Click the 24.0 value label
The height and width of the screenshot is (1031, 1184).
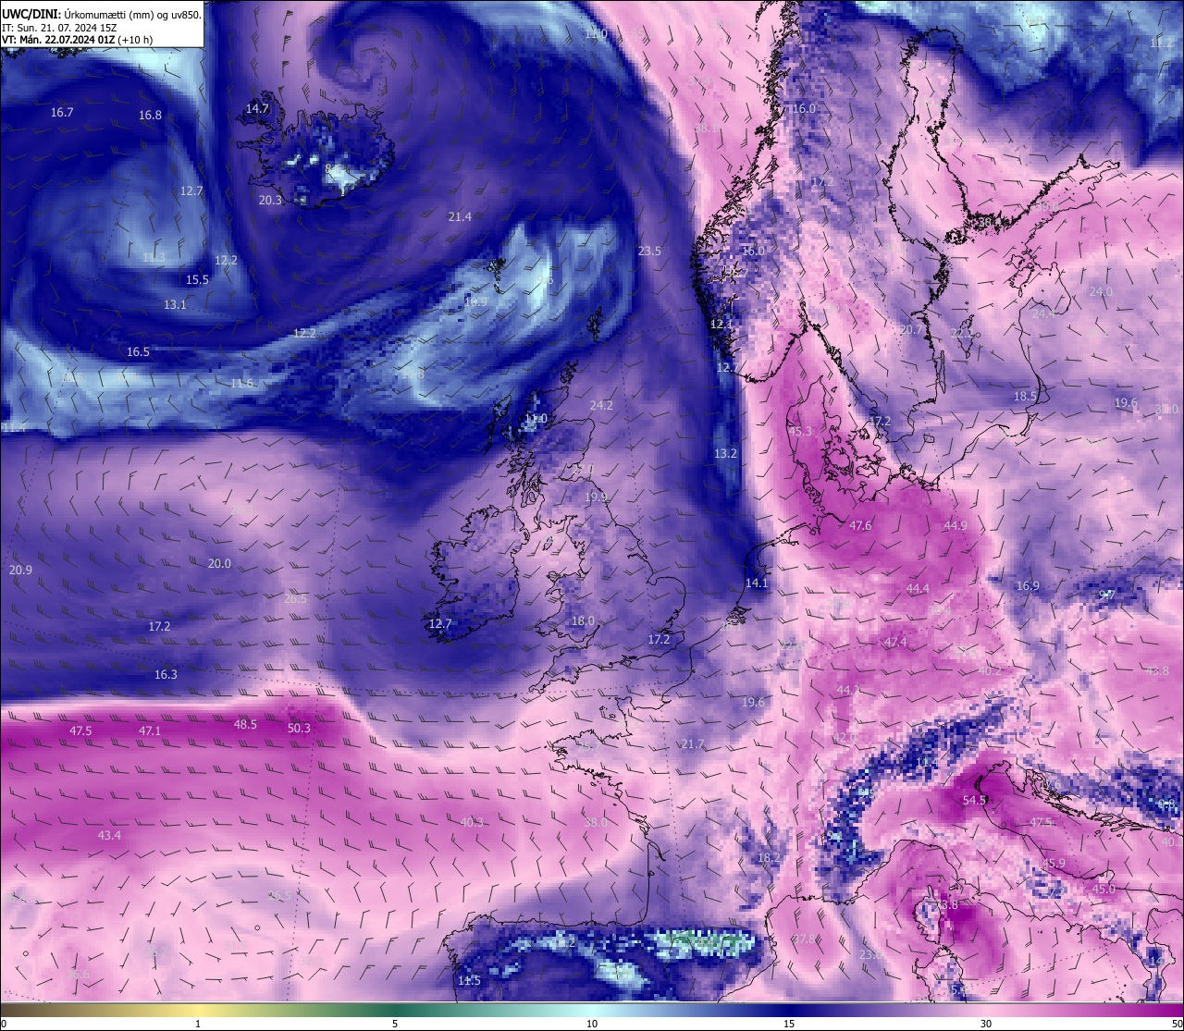click(x=1101, y=291)
